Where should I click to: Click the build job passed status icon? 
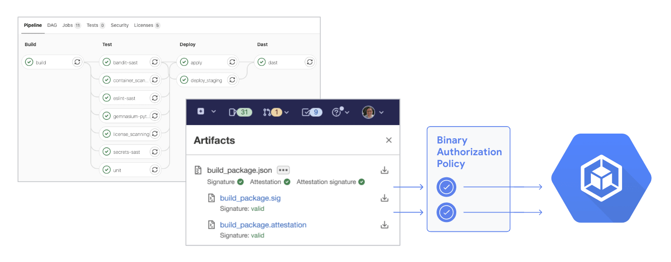[29, 62]
